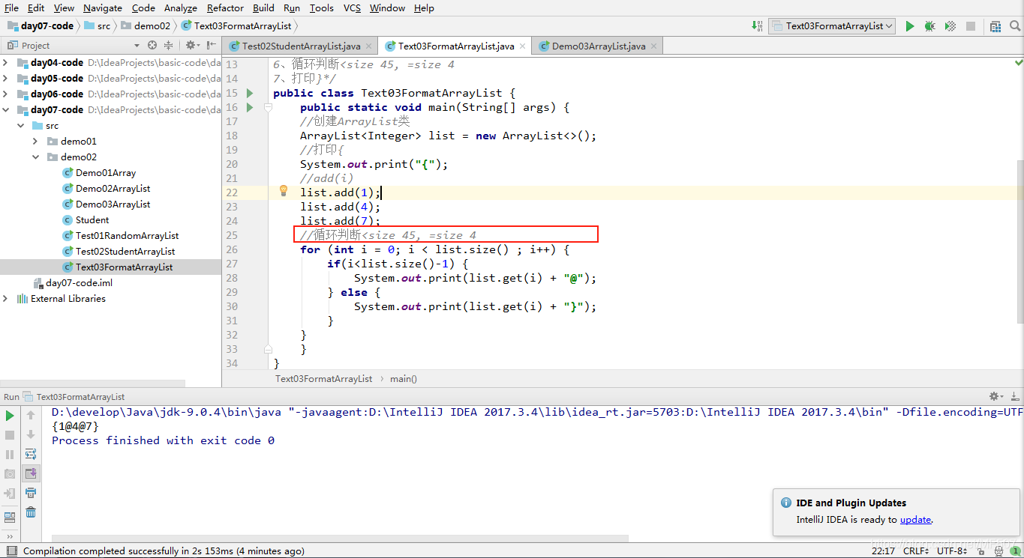Clear all console output with trash icon

coord(31,512)
